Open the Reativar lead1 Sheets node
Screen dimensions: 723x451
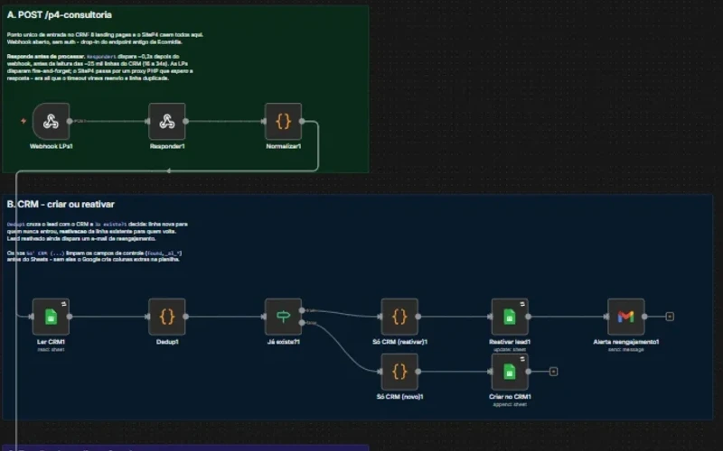click(510, 317)
